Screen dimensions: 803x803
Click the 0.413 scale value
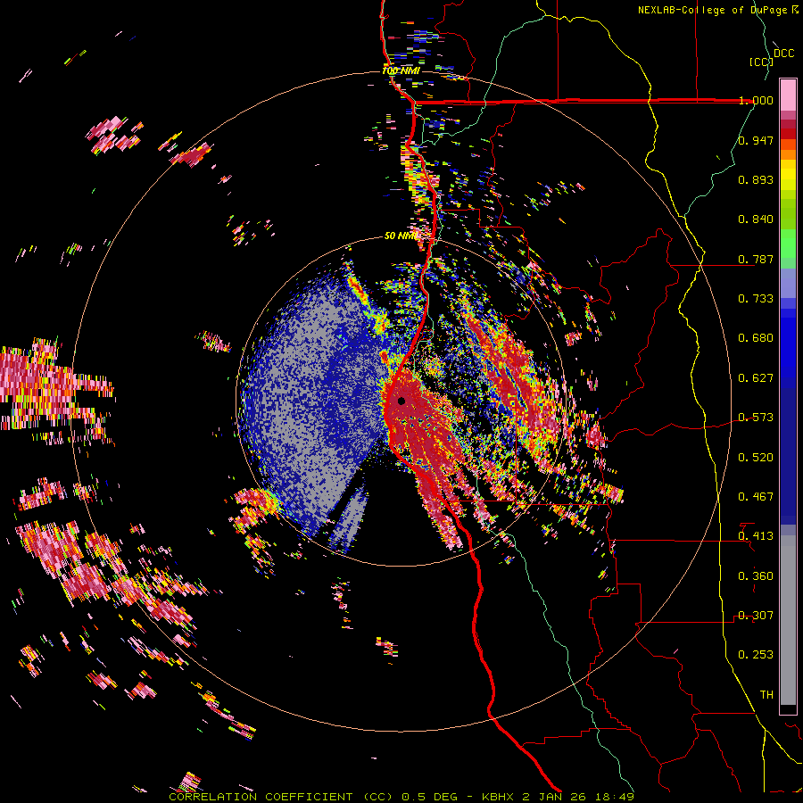(756, 536)
